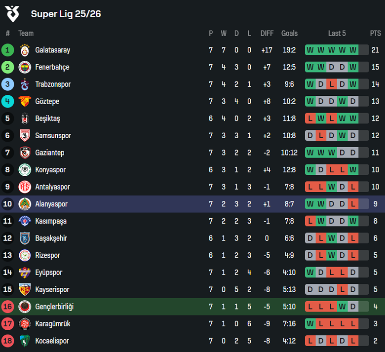
Task: Open the Gençlerbirliği team page
Action: coord(54,307)
